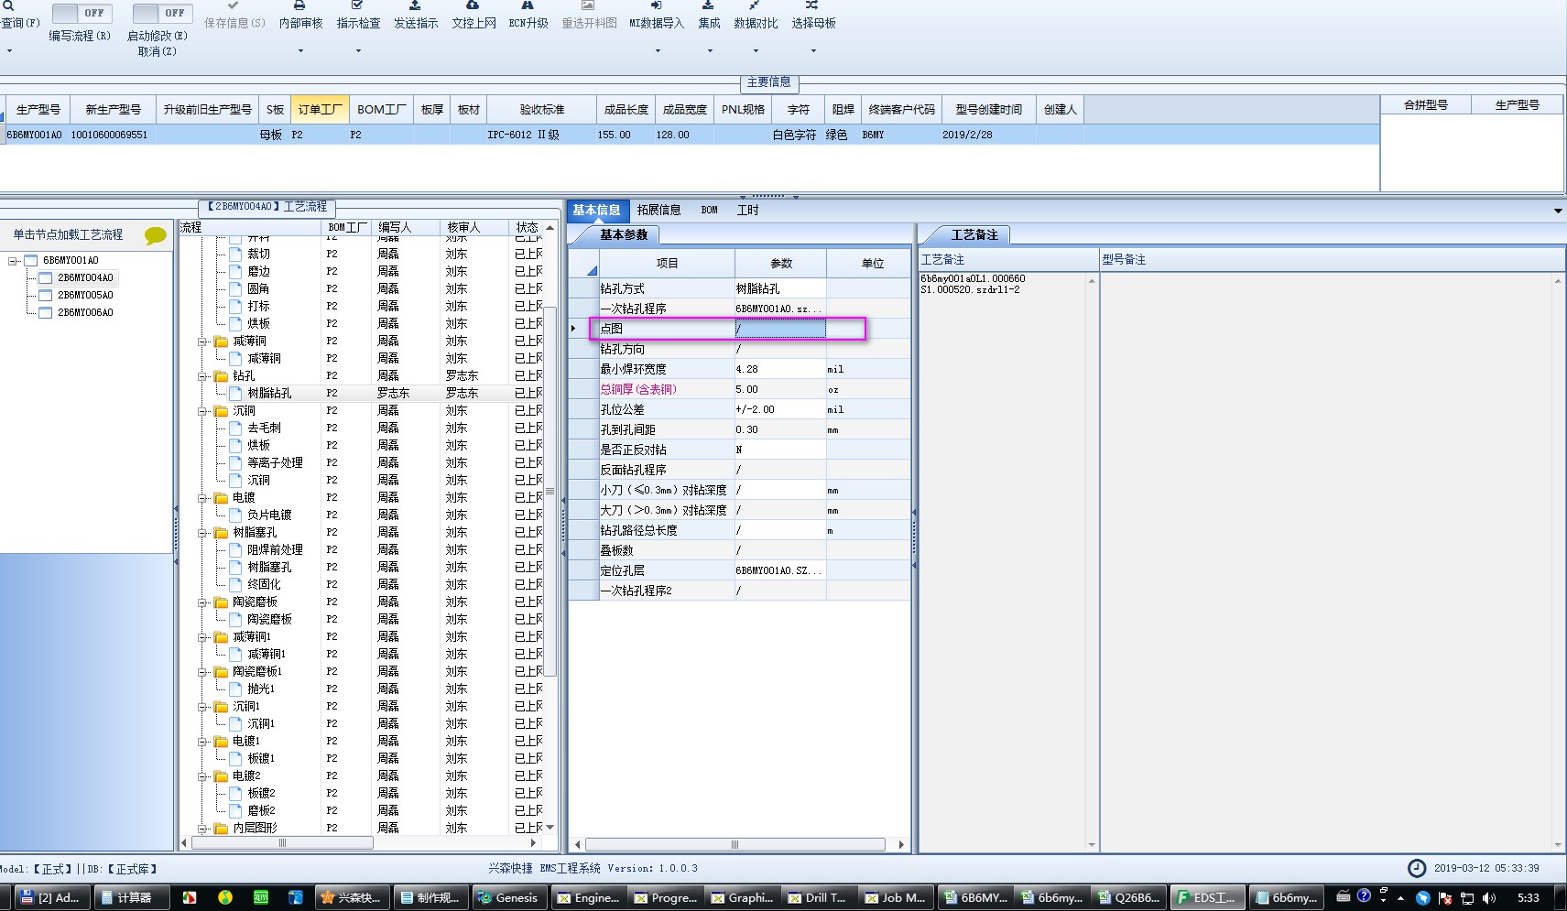Viewport: 1567px width, 911px height.
Task: Click the document icon beside 等离子处理
Action: [235, 462]
